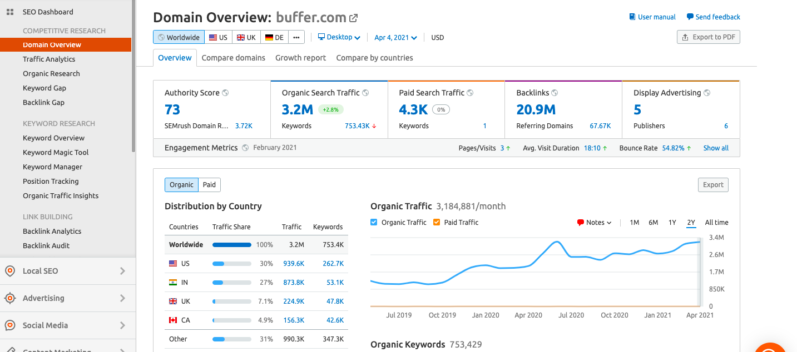797x352 pixels.
Task: Click the globe icon beside Backlinks
Action: tap(555, 93)
